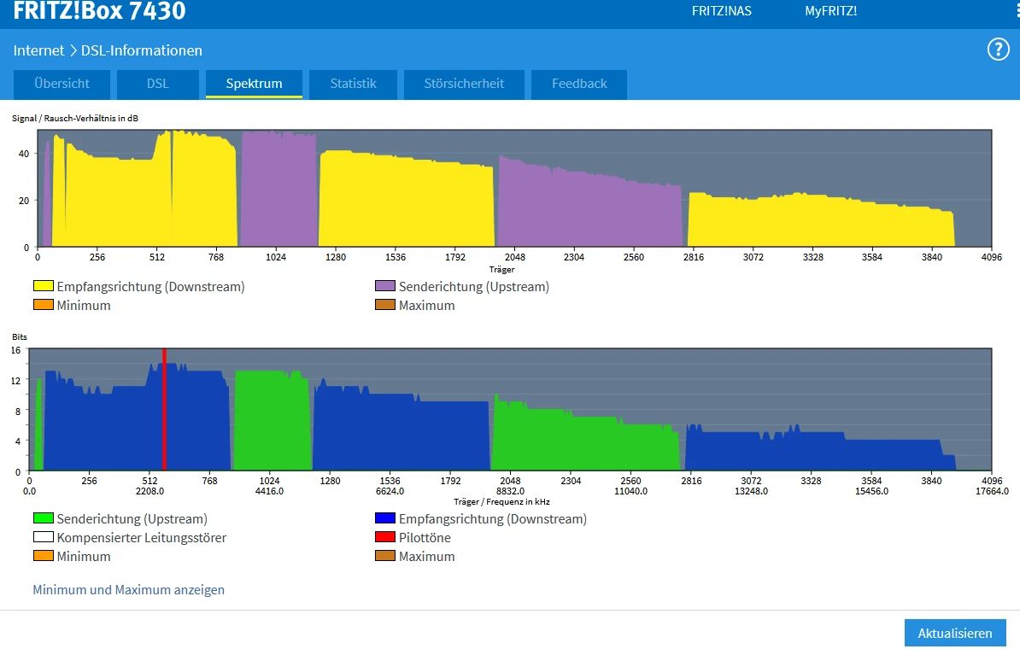Open the FRITZ!NAS link
The width and height of the screenshot is (1020, 649).
[721, 11]
